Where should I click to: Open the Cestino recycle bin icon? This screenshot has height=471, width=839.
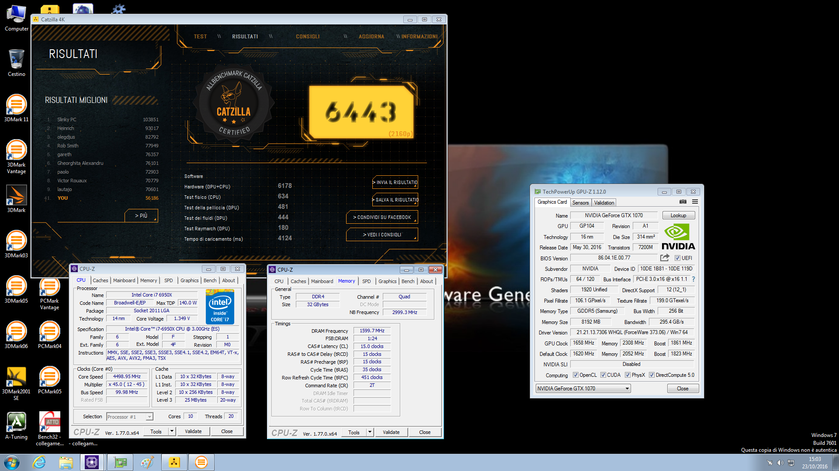(17, 63)
